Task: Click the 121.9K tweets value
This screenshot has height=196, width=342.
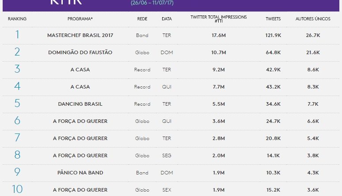Action: [274, 35]
